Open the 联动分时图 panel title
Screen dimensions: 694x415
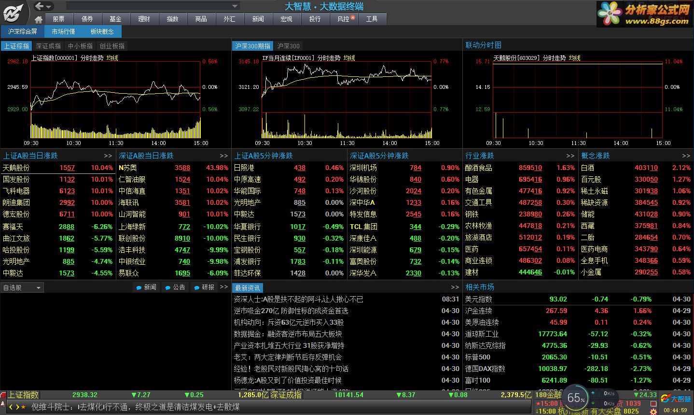coord(483,45)
